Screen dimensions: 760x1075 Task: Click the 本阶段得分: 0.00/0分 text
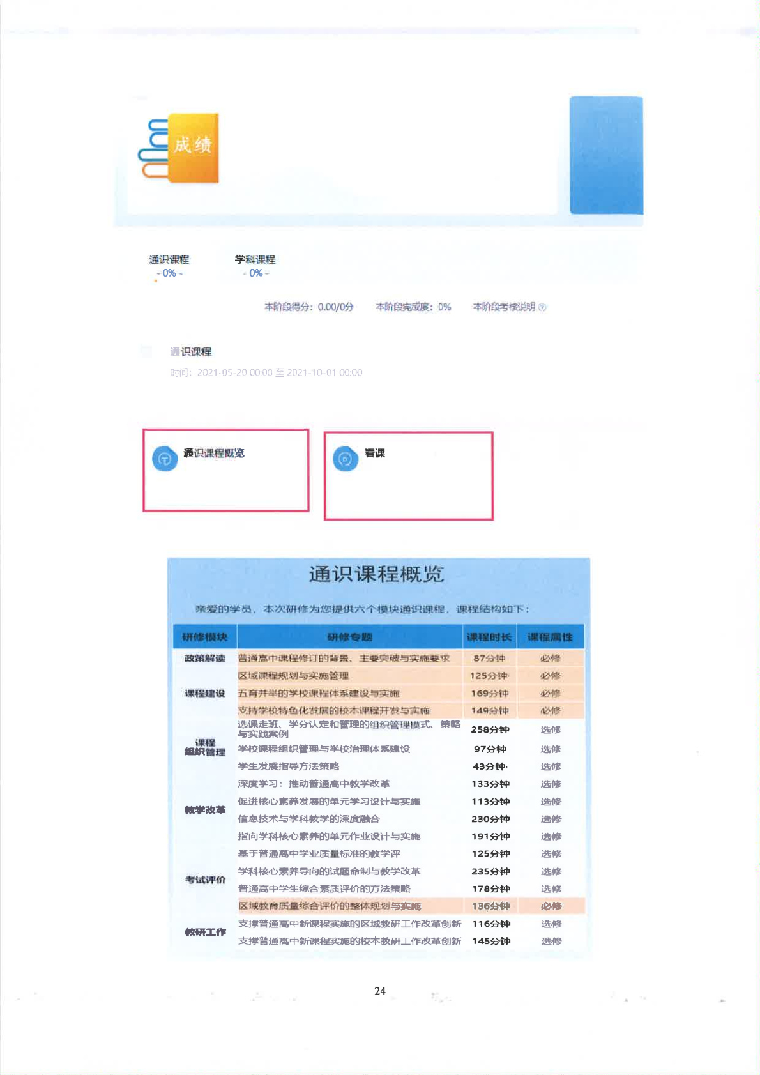(309, 307)
